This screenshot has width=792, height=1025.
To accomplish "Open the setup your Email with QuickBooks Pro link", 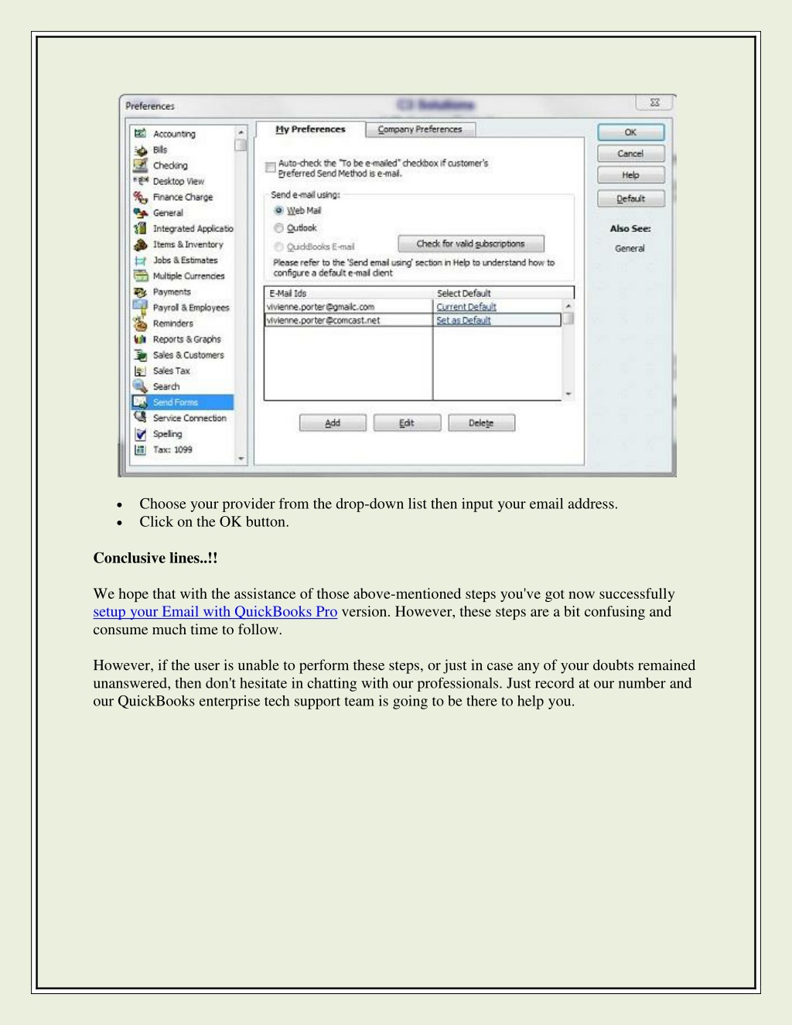I will click(215, 612).
